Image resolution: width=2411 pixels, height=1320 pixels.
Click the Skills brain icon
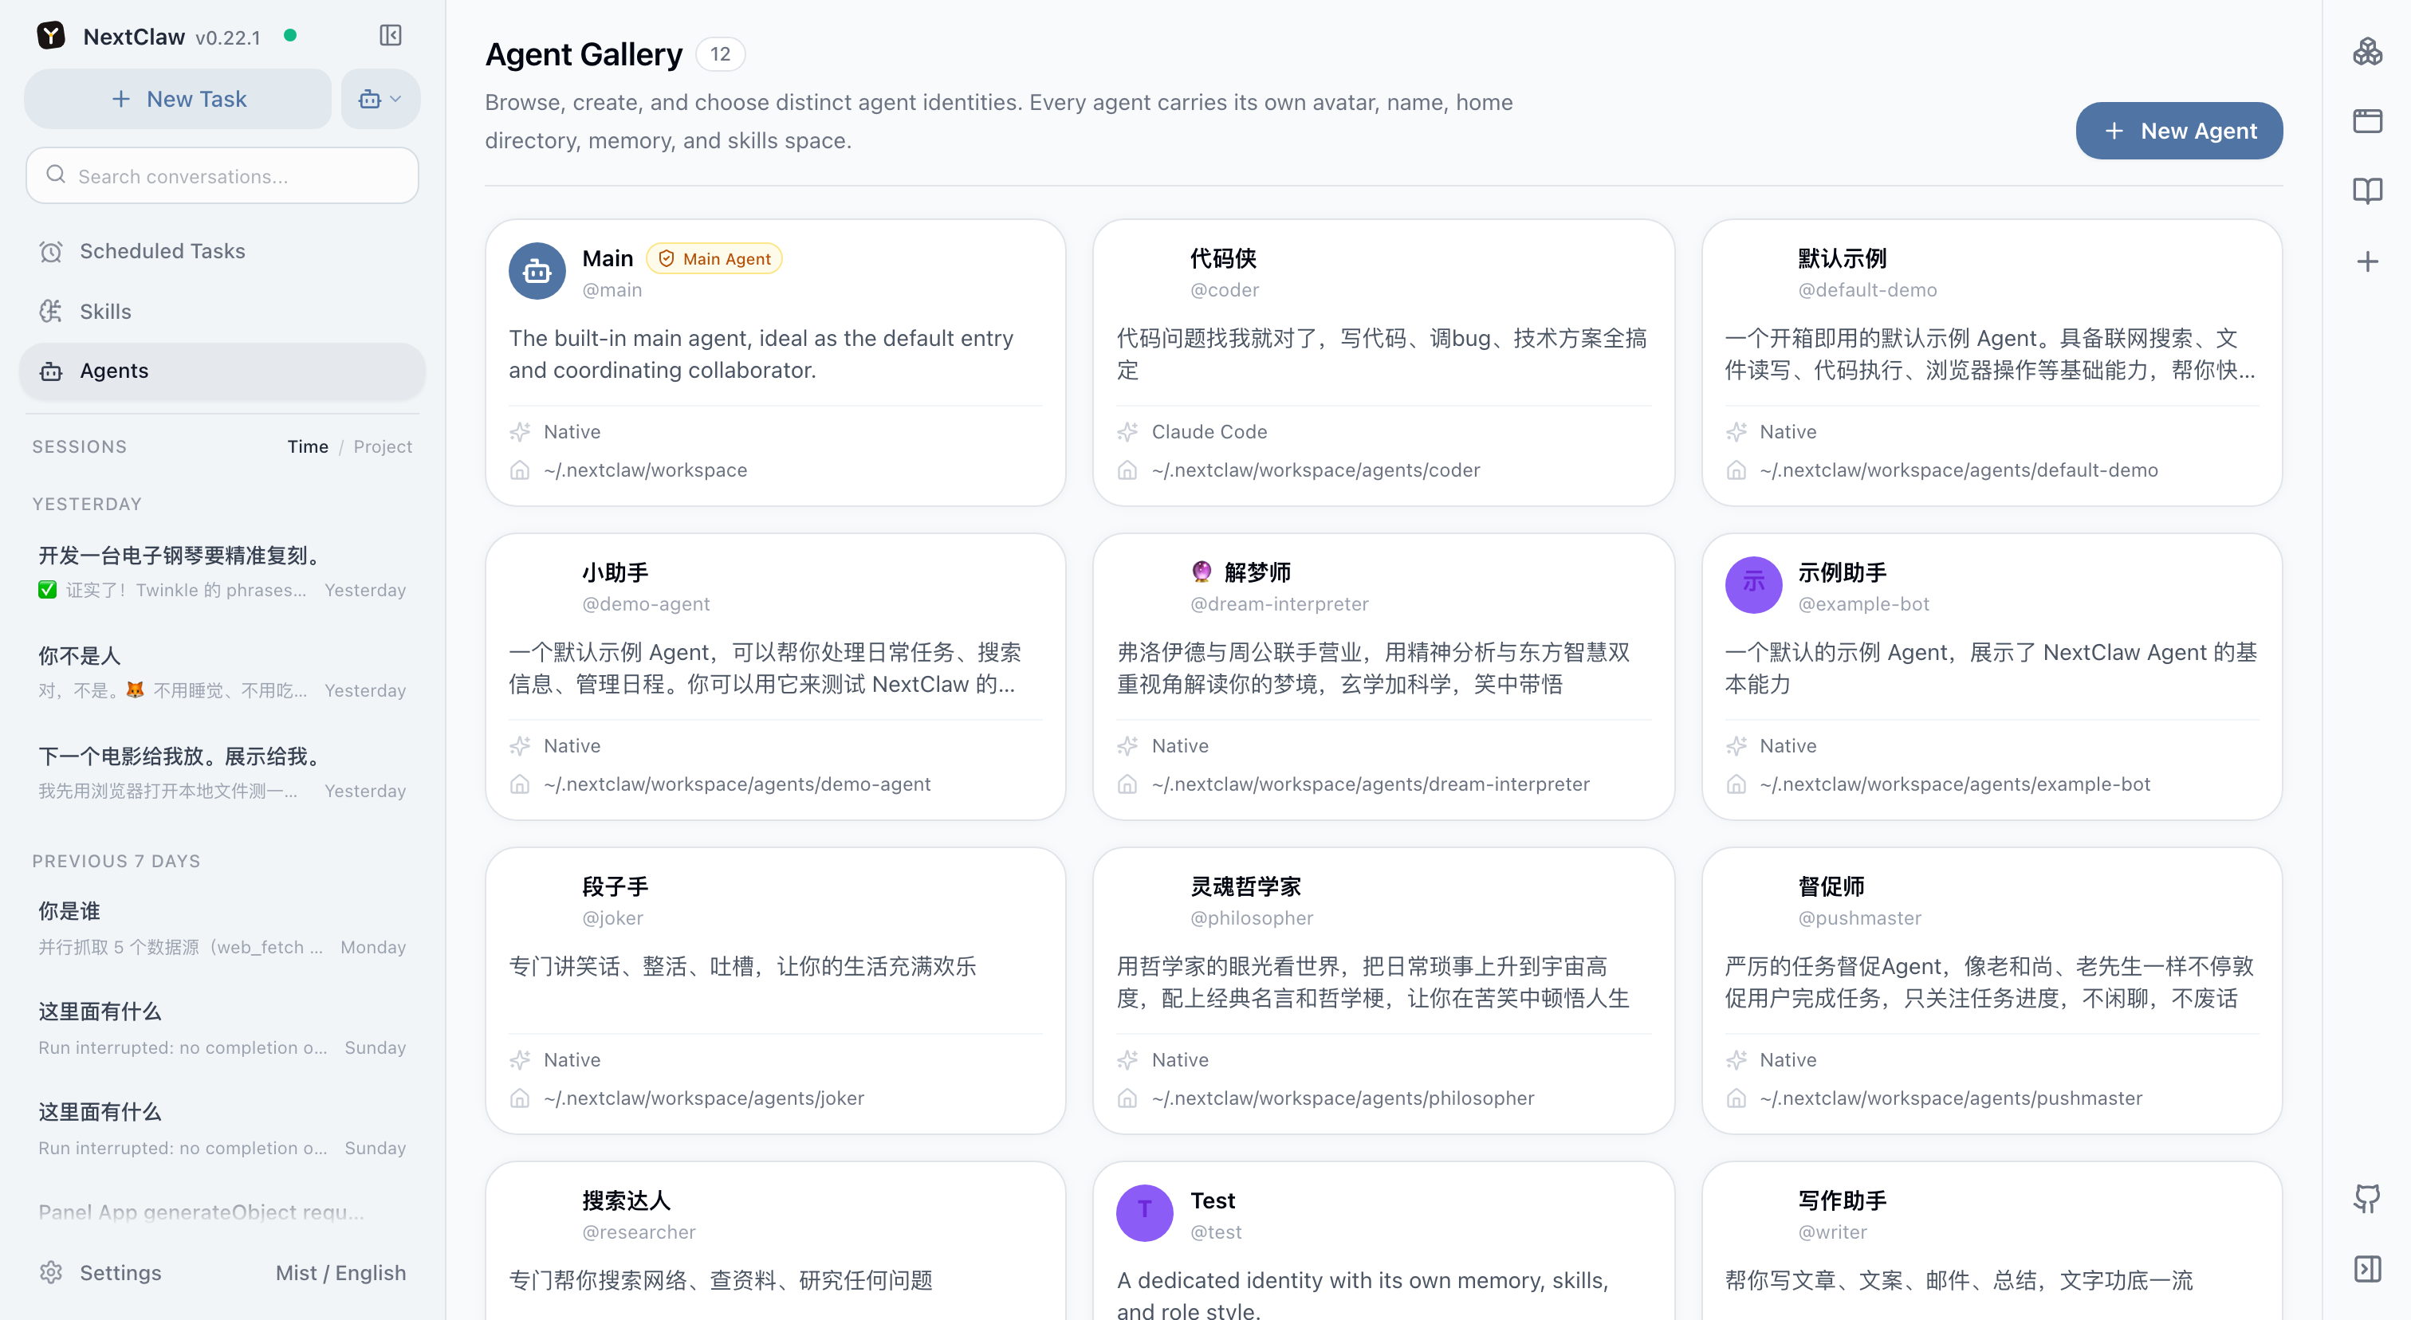50,312
